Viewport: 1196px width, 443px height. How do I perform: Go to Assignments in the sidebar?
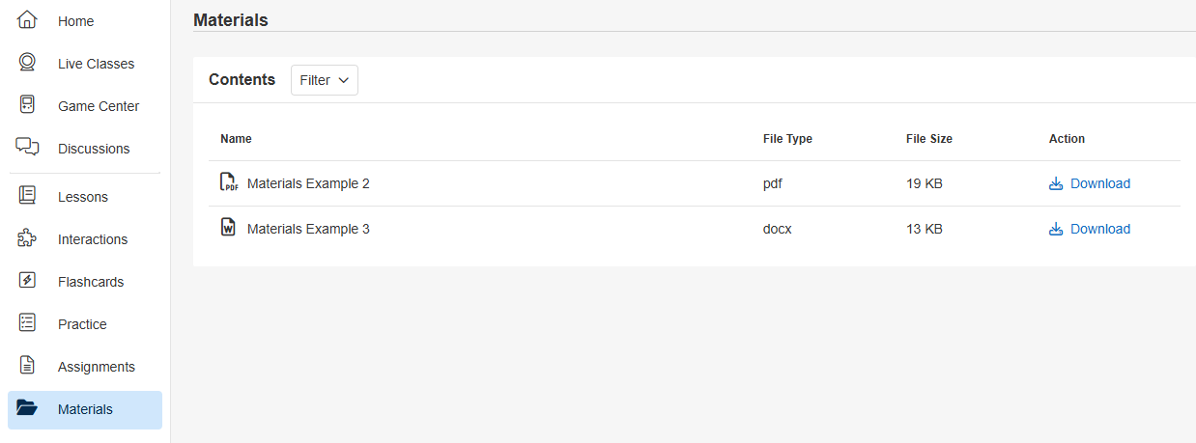coord(96,367)
